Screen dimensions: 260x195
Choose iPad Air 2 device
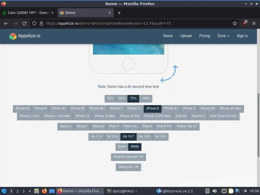(198, 116)
